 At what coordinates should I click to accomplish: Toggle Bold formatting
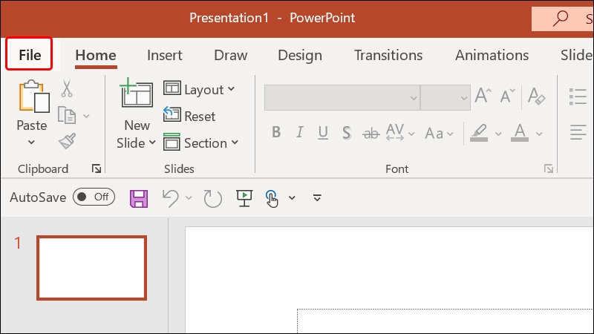click(x=276, y=133)
